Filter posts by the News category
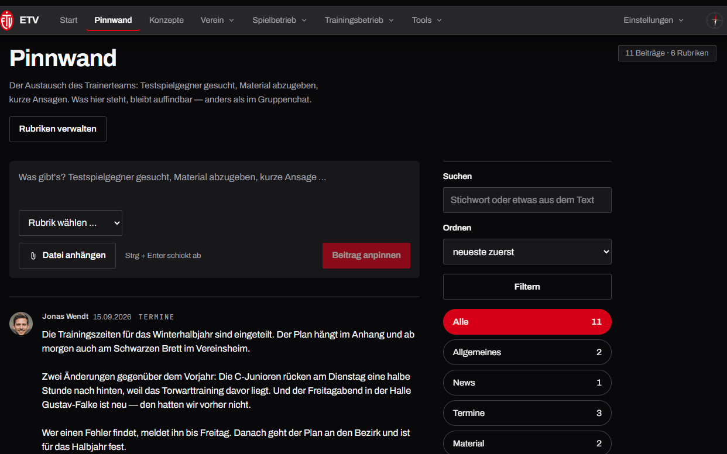The height and width of the screenshot is (454, 727). tap(527, 383)
